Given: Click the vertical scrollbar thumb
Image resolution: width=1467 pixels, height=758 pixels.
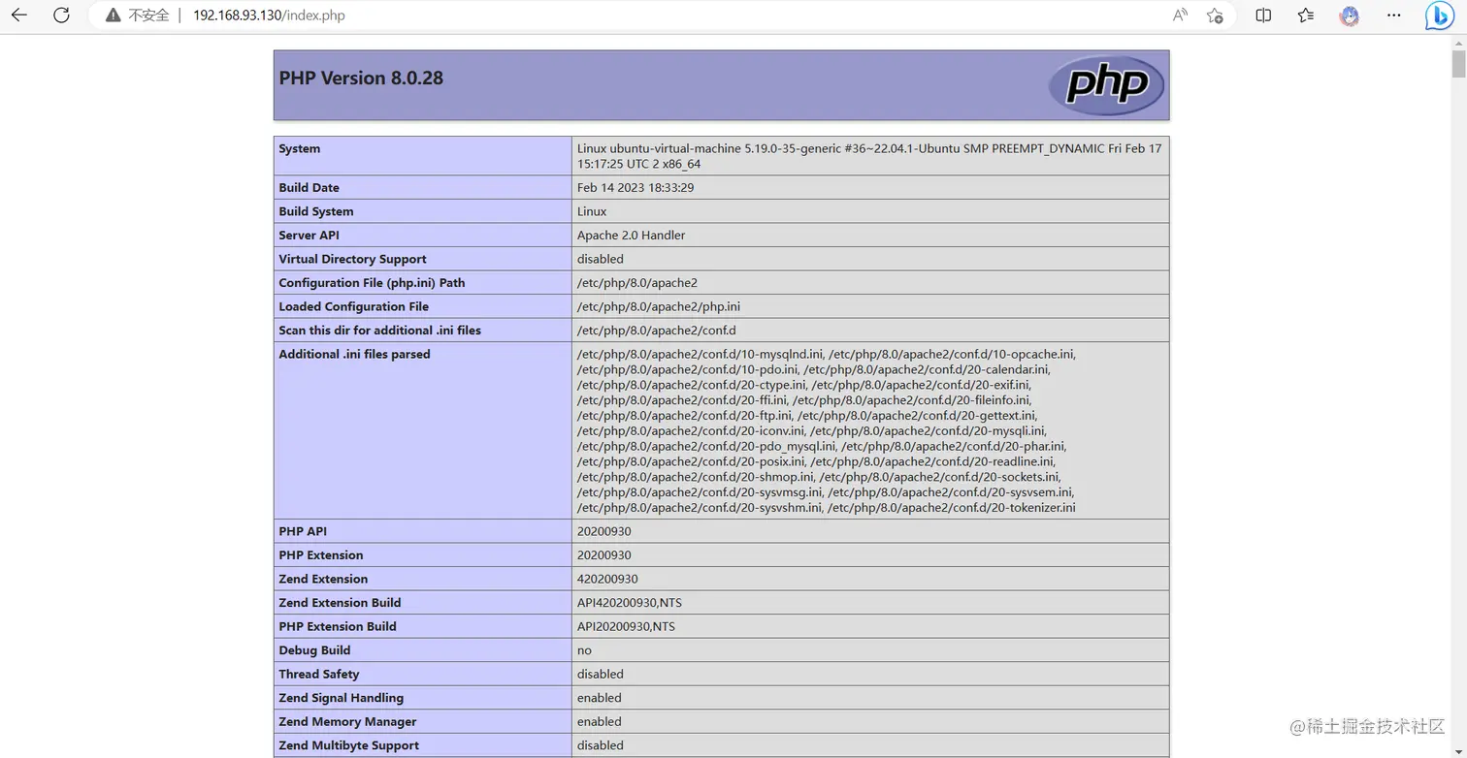Looking at the screenshot, I should coord(1458,64).
